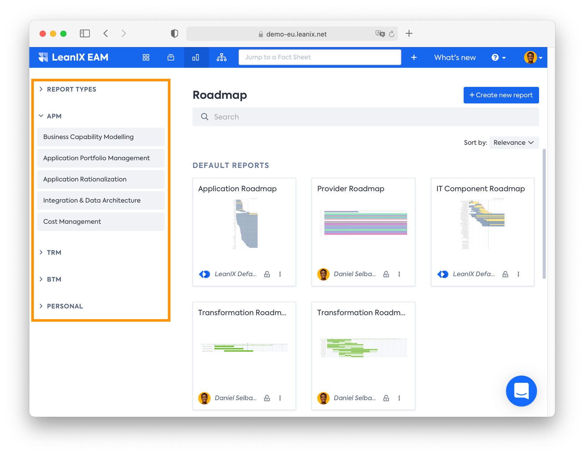
Task: Select Business Capability Modelling
Action: tap(101, 137)
